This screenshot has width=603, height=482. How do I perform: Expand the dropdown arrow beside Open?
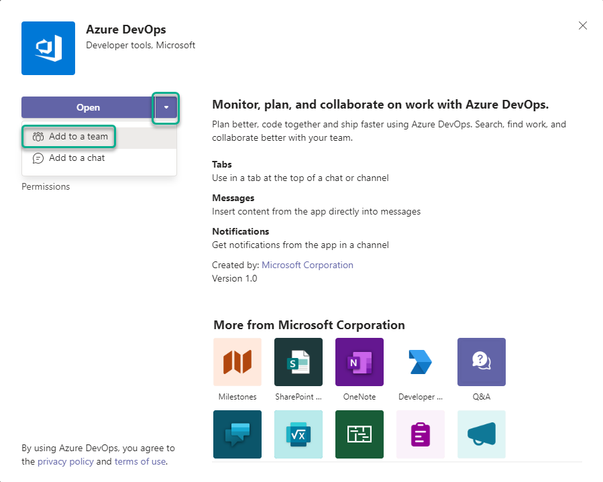point(166,107)
